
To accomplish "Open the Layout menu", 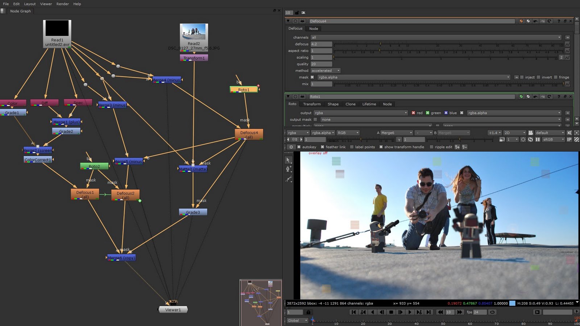I will (x=30, y=4).
